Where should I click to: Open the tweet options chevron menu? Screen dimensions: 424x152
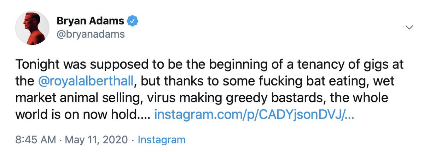[409, 27]
